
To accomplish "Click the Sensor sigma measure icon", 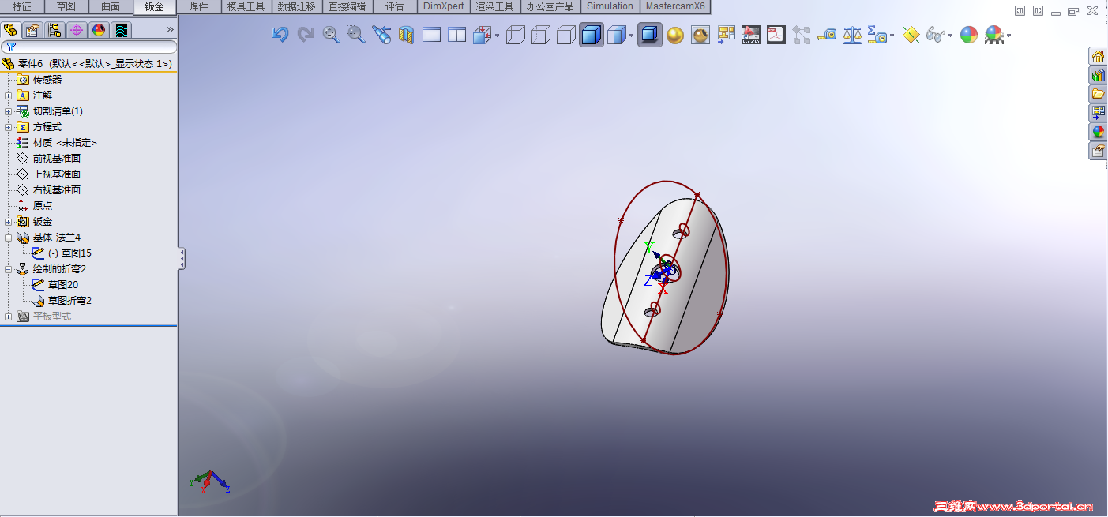I will 877,35.
